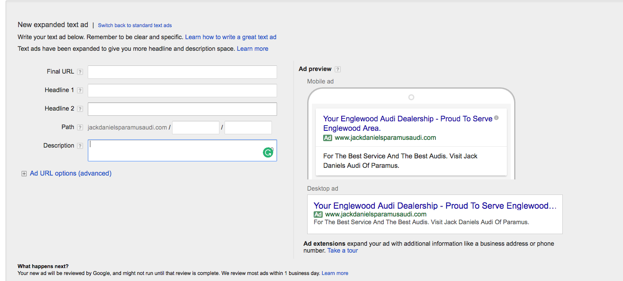Click desktop ad description text line

421,222
